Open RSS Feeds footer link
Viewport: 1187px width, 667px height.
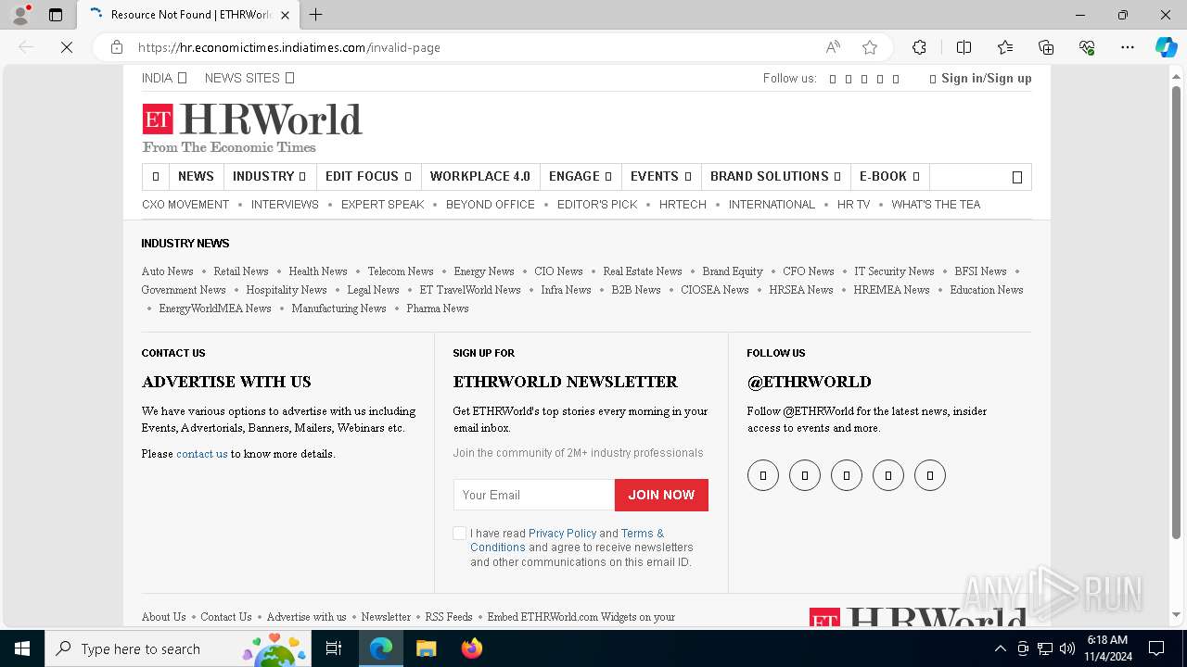point(449,617)
